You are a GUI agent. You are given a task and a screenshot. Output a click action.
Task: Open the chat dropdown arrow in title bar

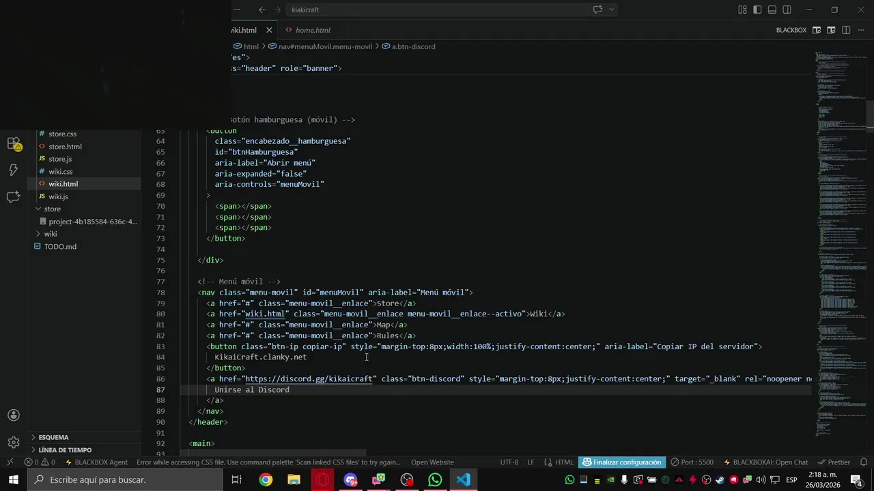[611, 10]
